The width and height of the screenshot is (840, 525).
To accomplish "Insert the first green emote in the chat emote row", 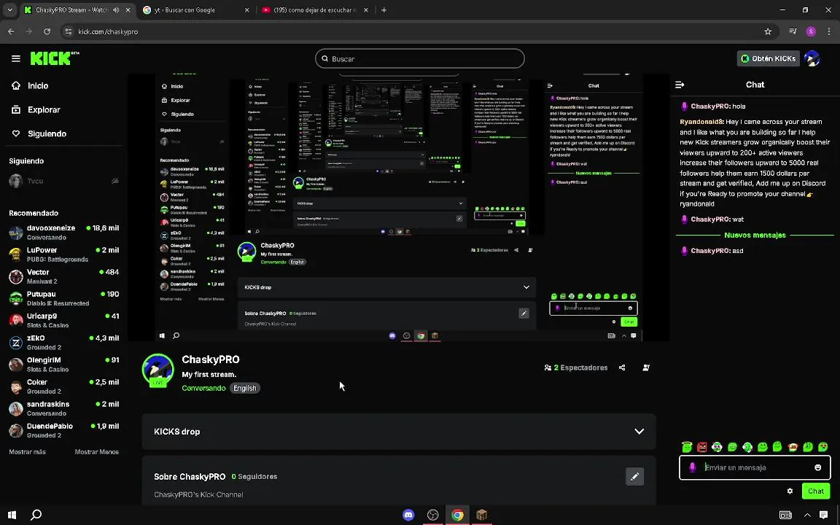I will click(687, 447).
